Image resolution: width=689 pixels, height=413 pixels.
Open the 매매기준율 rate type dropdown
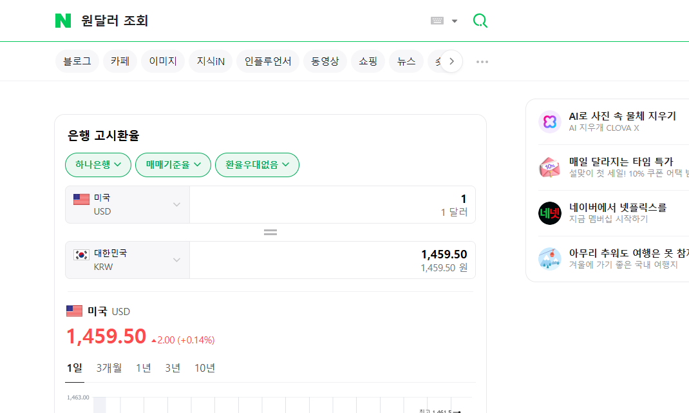click(x=173, y=165)
